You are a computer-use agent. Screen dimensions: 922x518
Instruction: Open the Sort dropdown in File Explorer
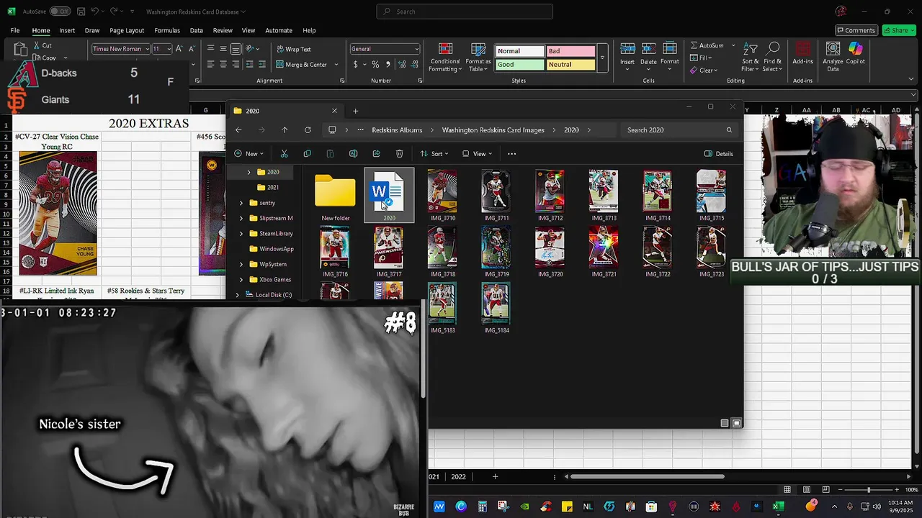pos(434,153)
